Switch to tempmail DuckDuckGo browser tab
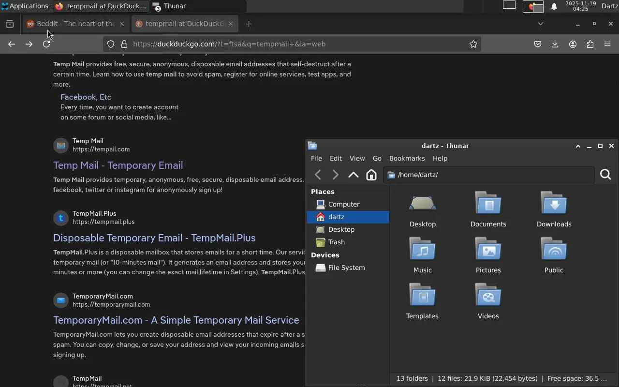The width and height of the screenshot is (619, 387). click(x=184, y=24)
